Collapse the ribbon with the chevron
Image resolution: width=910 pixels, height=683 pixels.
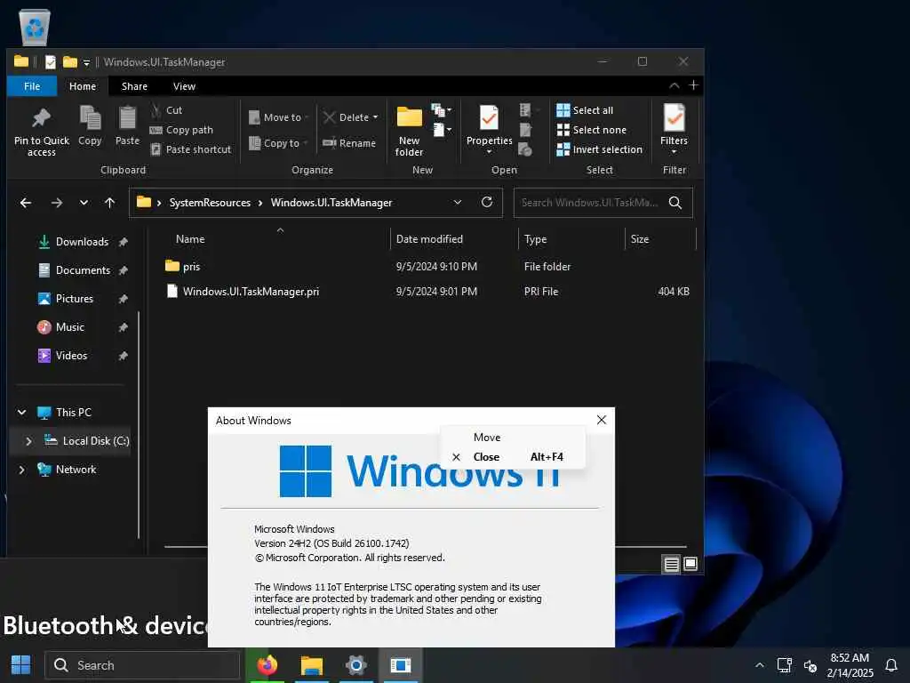coord(674,85)
